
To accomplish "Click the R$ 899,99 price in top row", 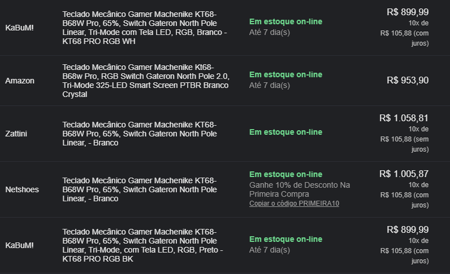I will [408, 12].
